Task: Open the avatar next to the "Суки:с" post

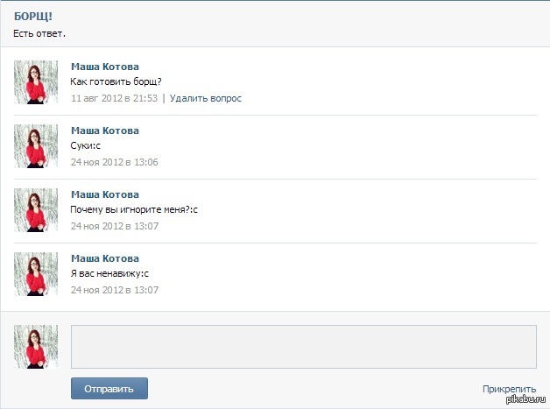Action: [x=36, y=146]
